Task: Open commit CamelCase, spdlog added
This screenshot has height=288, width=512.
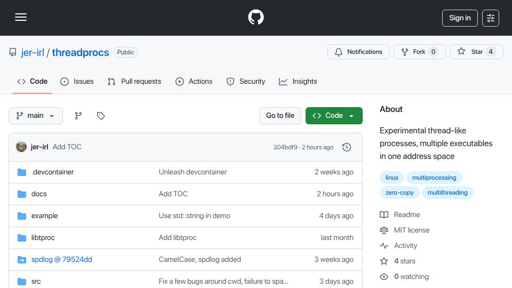Action: [x=200, y=260]
